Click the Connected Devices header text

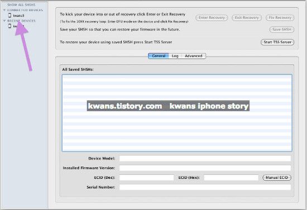[25, 10]
